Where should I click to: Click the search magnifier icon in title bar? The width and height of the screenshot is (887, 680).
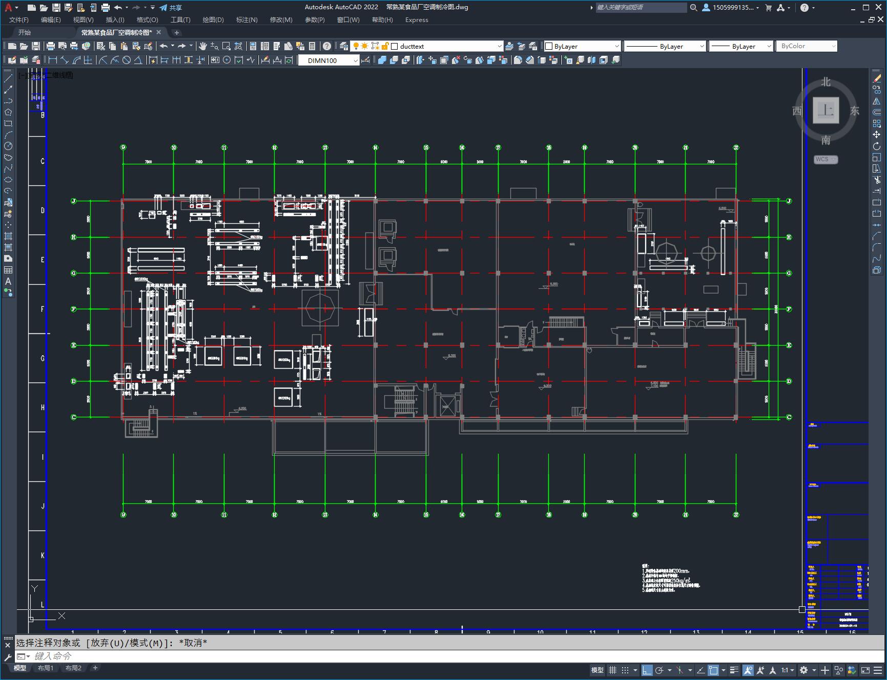click(x=693, y=8)
